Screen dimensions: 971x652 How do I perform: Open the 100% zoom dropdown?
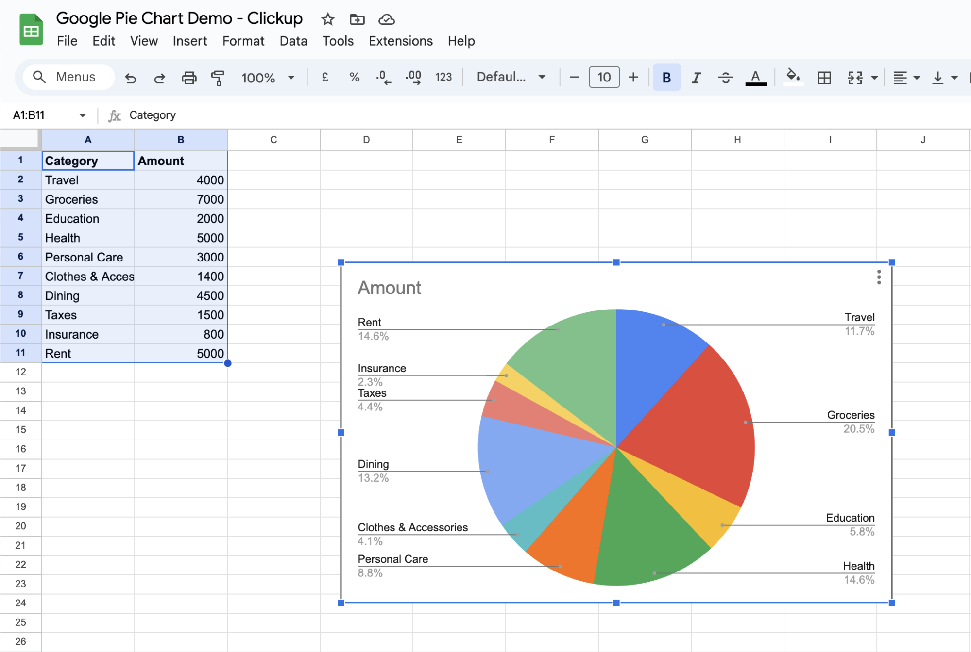click(268, 78)
